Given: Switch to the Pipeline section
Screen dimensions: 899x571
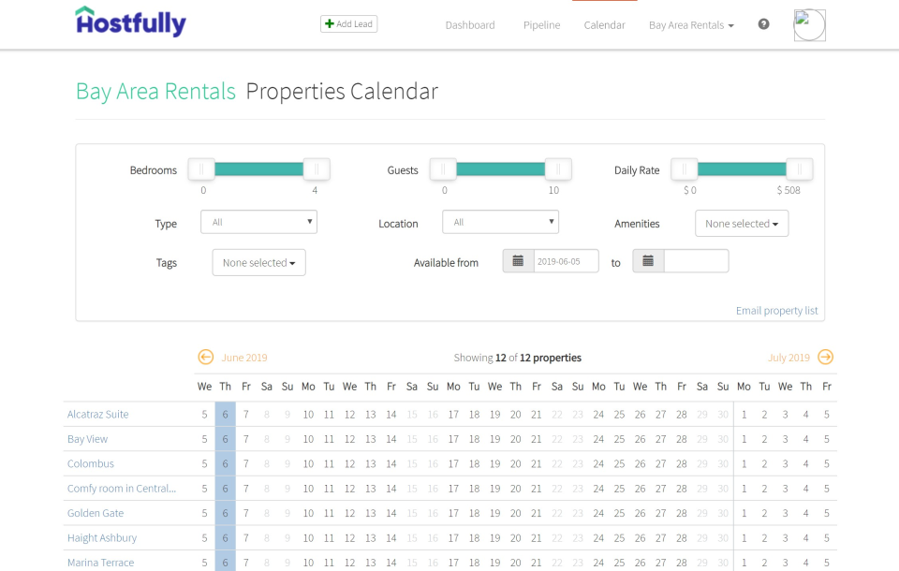Looking at the screenshot, I should click(541, 25).
